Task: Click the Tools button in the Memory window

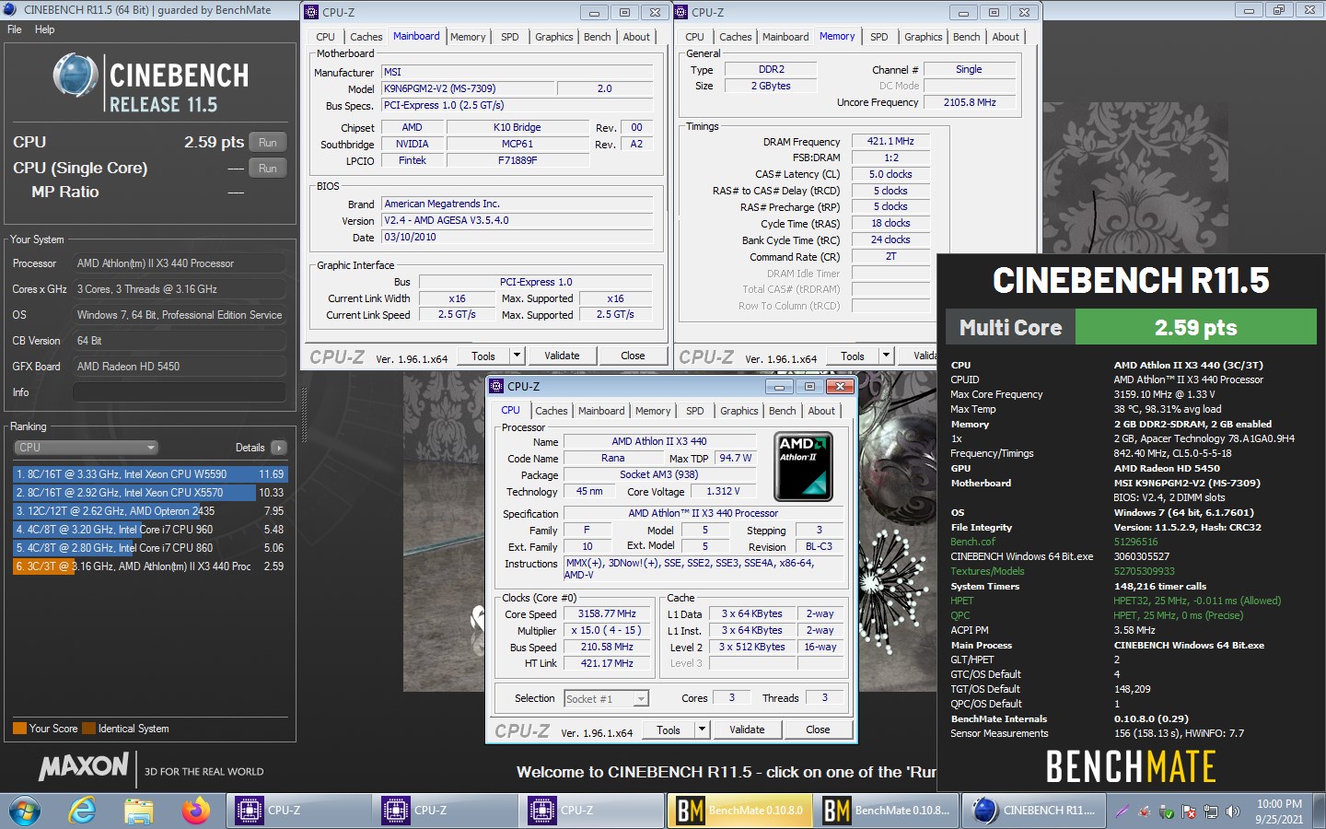Action: tap(853, 356)
